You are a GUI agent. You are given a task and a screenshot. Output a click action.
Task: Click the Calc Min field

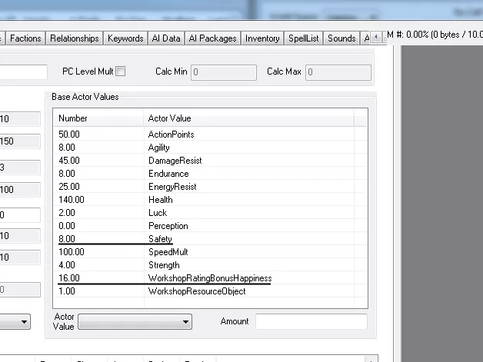click(224, 72)
